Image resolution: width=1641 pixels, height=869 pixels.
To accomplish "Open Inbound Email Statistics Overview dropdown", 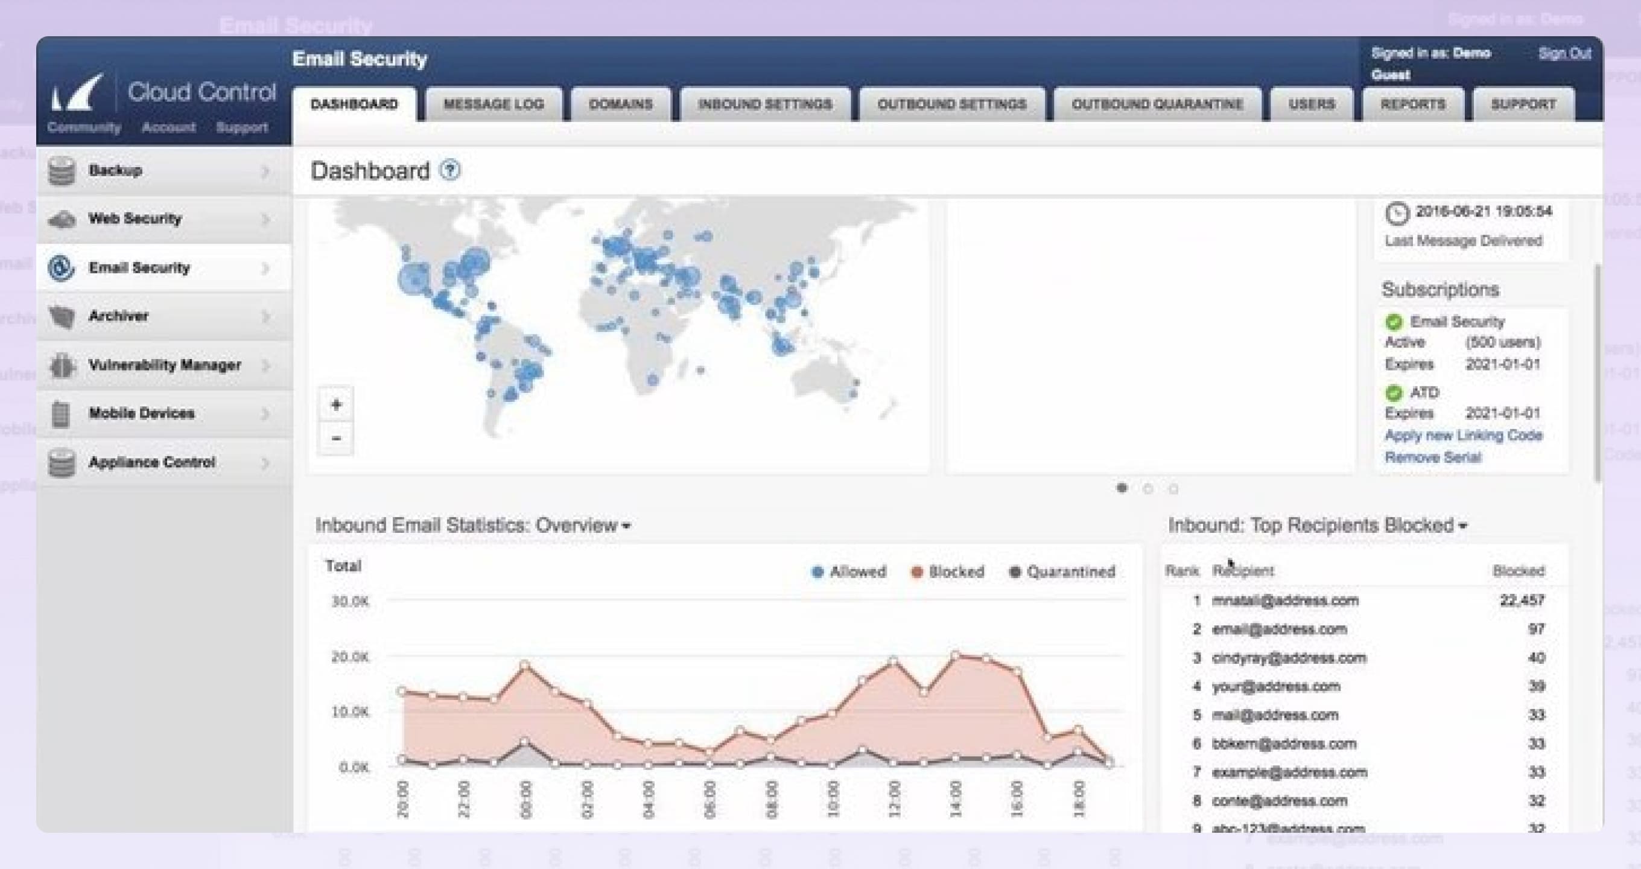I will [x=627, y=526].
